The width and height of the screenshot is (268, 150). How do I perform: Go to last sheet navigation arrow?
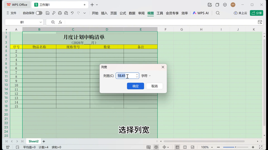click(x=22, y=141)
